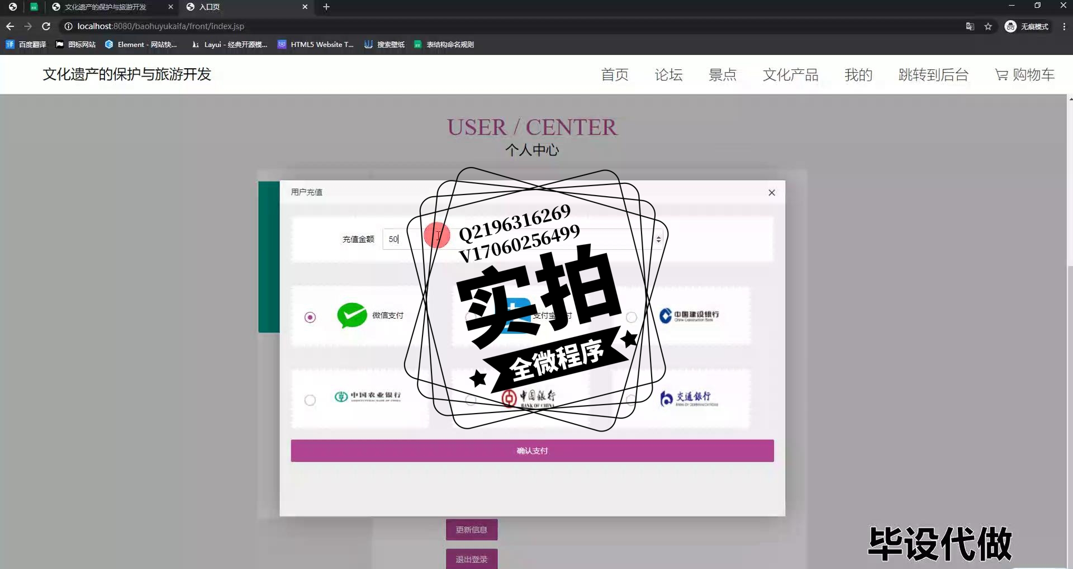Click the translate page icon
Image resolution: width=1073 pixels, height=569 pixels.
(x=970, y=26)
